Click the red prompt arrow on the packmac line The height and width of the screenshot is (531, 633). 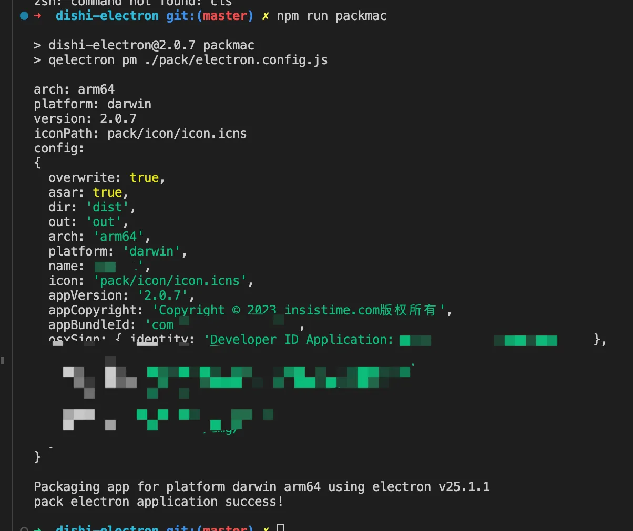pyautogui.click(x=38, y=16)
